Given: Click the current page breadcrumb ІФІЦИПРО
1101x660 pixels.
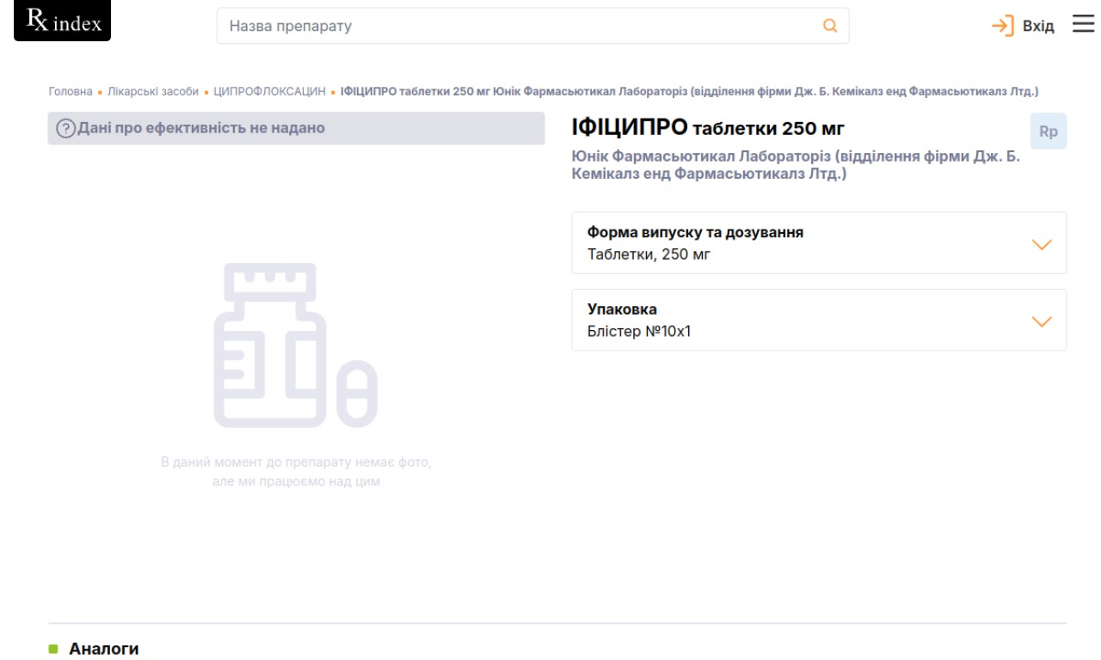Looking at the screenshot, I should click(690, 92).
